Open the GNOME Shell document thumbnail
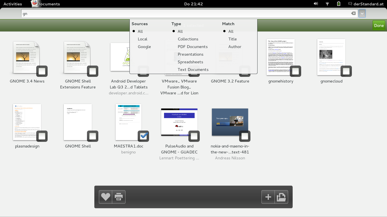387x217 pixels. click(78, 122)
